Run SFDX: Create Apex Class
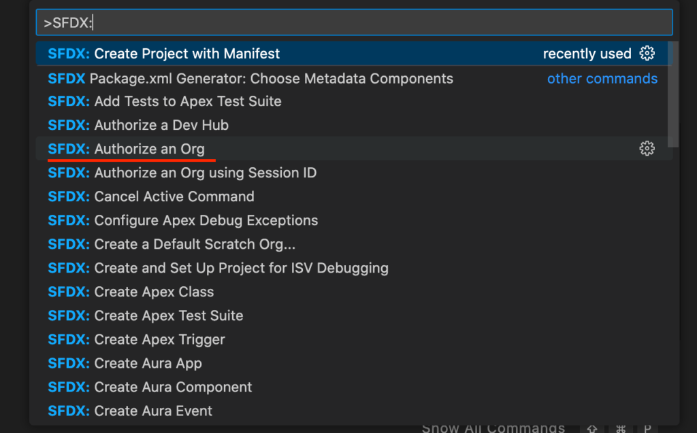This screenshot has height=433, width=697. point(131,292)
